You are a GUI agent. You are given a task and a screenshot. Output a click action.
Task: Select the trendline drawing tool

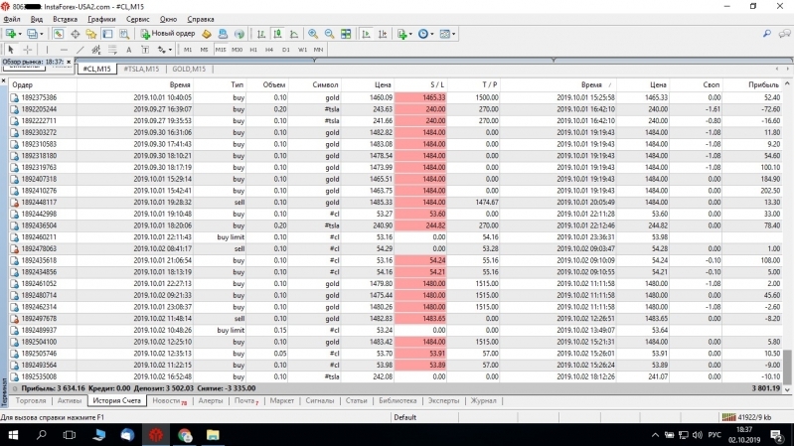point(79,49)
